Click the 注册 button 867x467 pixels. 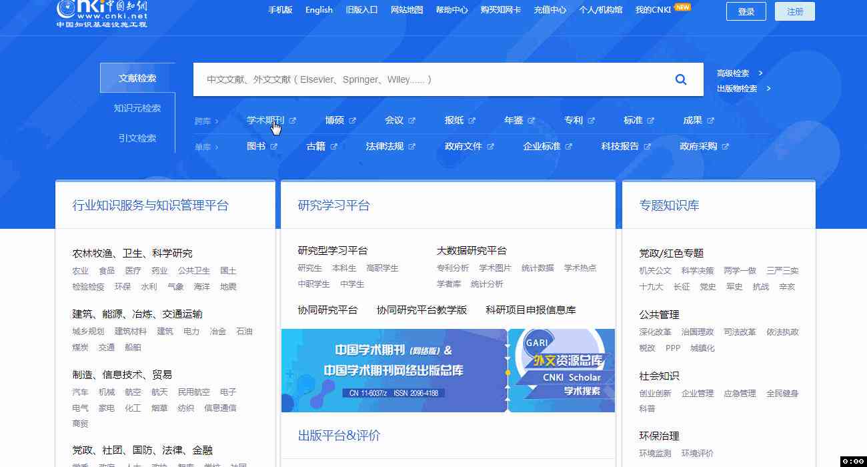tap(795, 11)
